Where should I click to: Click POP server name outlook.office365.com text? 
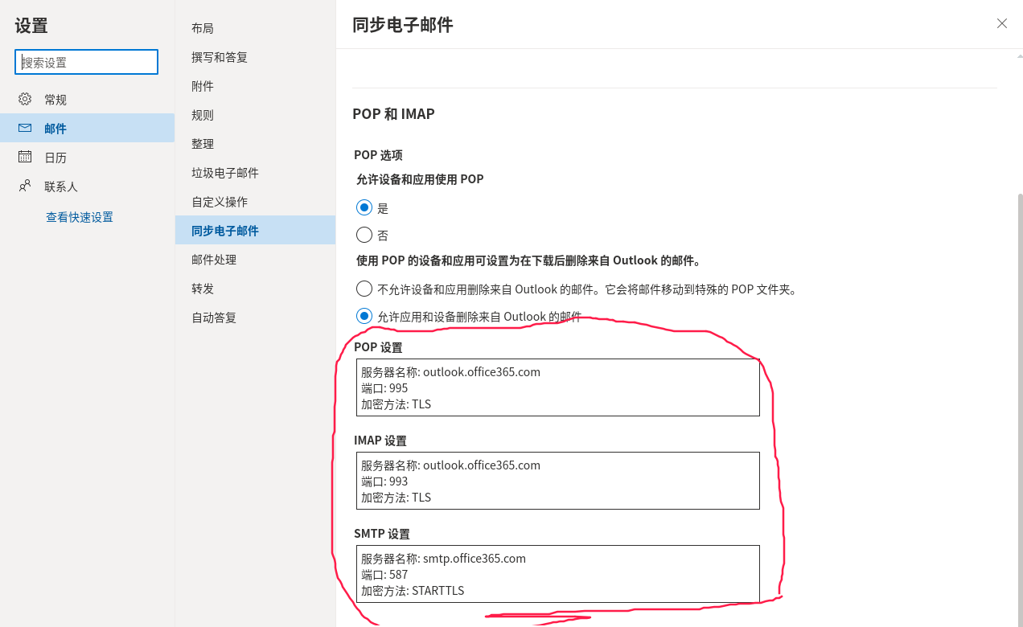click(x=482, y=372)
